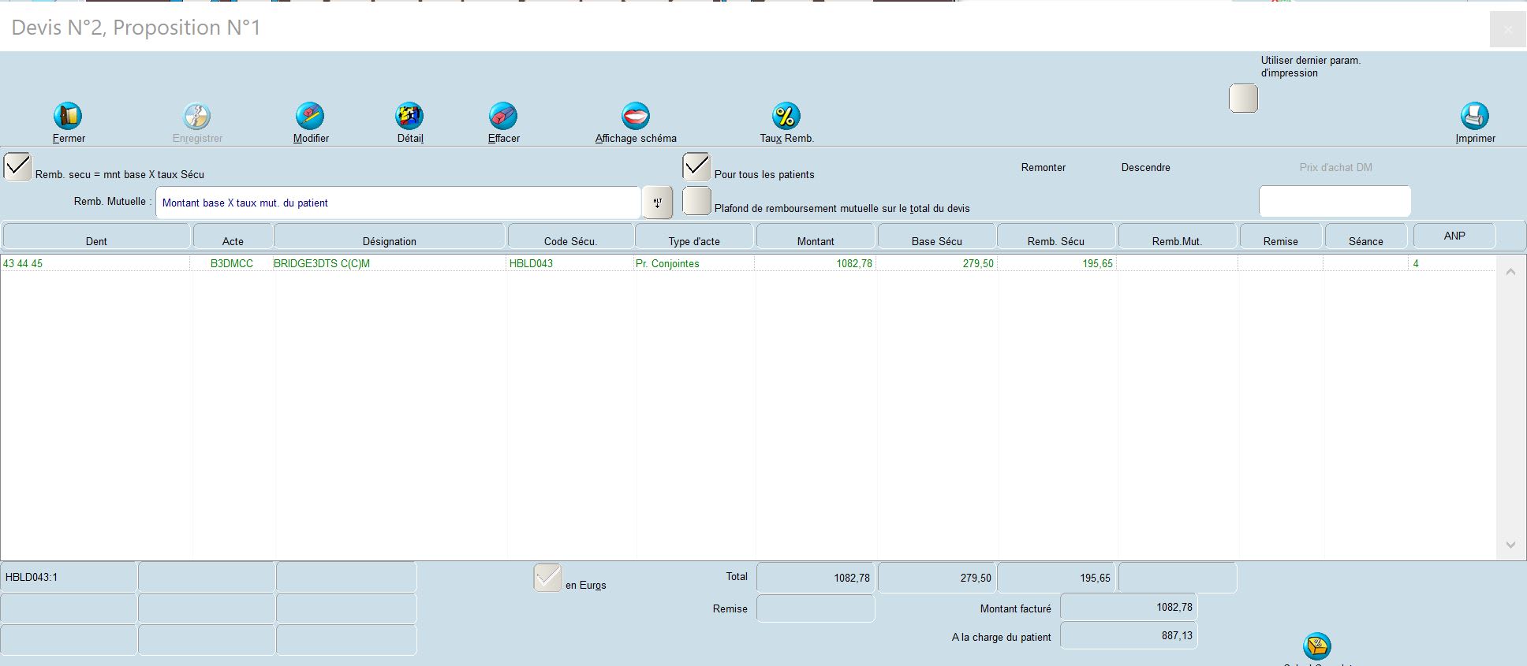Toggle the en Euros checkbox
The height and width of the screenshot is (666, 1527).
coord(547,578)
